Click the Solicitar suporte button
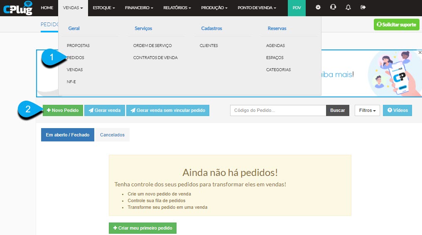This screenshot has width=422, height=235. point(396,25)
